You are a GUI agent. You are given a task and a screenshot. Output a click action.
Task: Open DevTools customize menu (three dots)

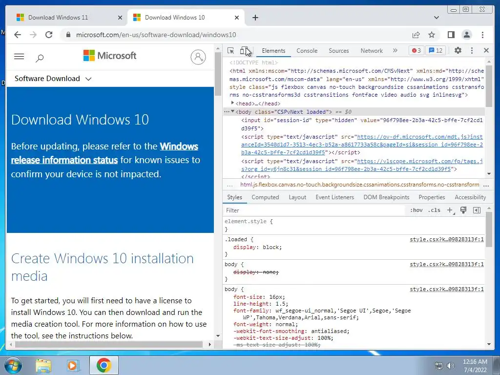coord(472,50)
